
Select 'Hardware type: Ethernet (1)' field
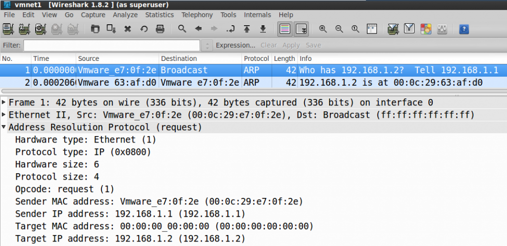click(86, 140)
